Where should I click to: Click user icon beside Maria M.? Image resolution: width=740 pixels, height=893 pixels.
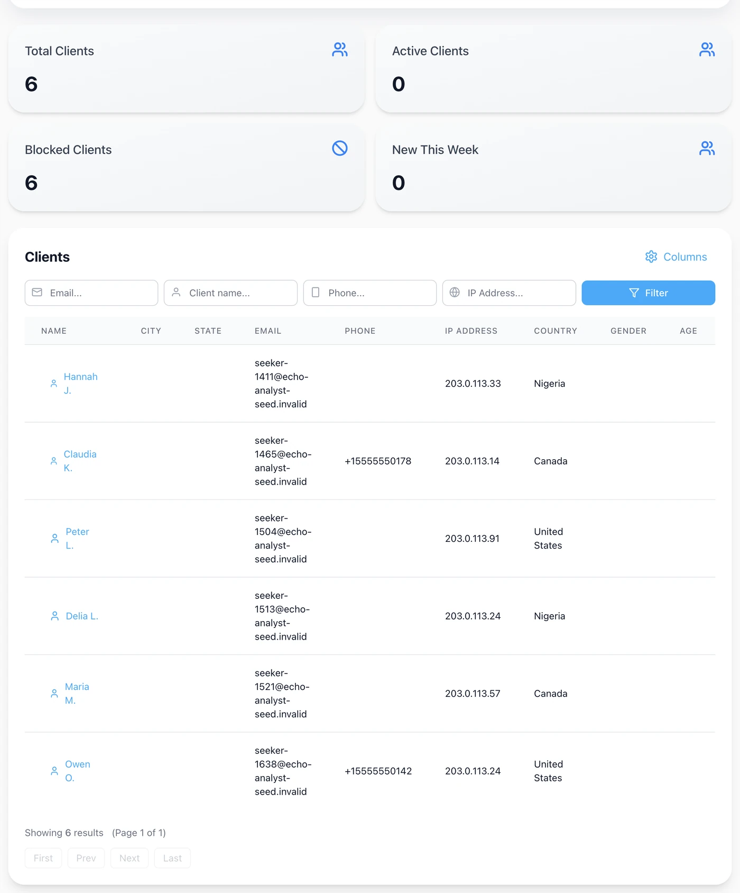point(54,694)
